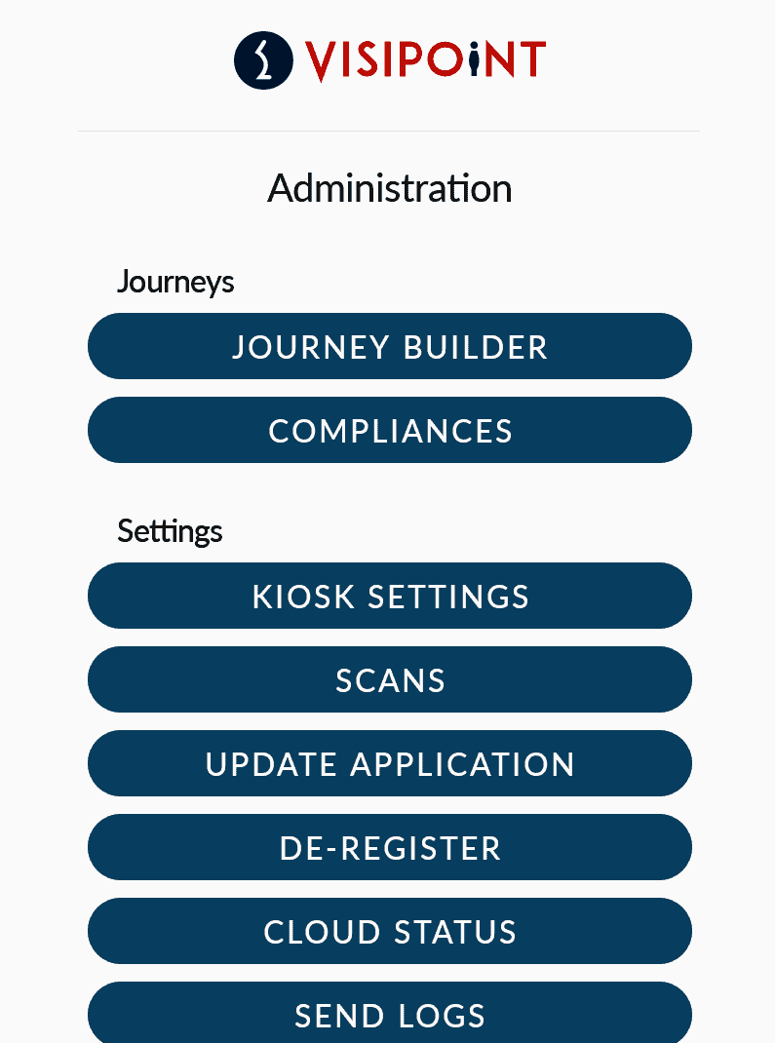Viewport: 775px width, 1043px height.
Task: Click the Journeys section label
Action: pyautogui.click(x=175, y=282)
